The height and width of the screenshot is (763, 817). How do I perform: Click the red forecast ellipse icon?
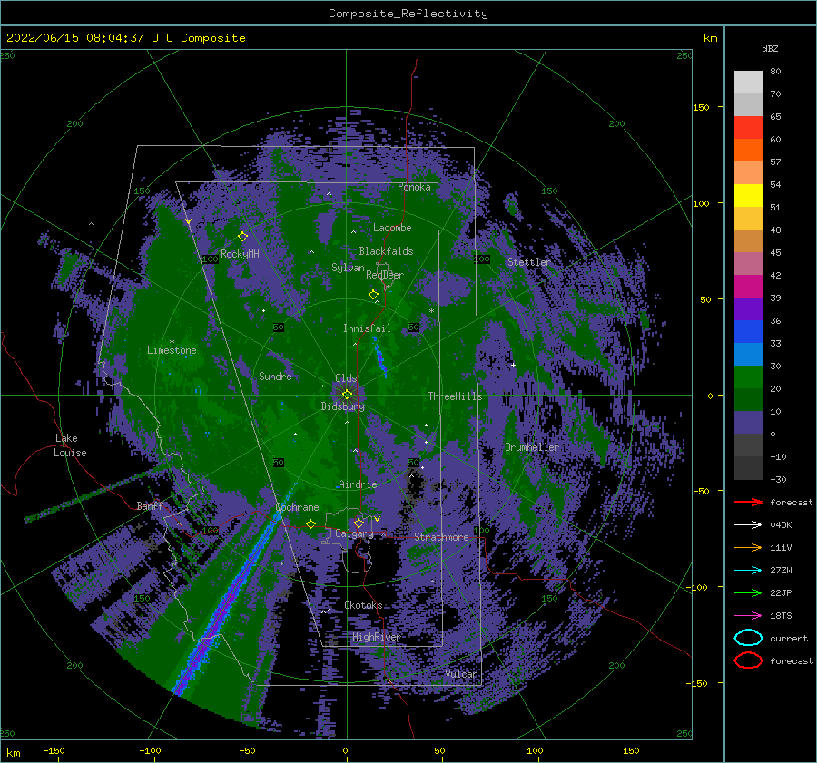[x=748, y=660]
